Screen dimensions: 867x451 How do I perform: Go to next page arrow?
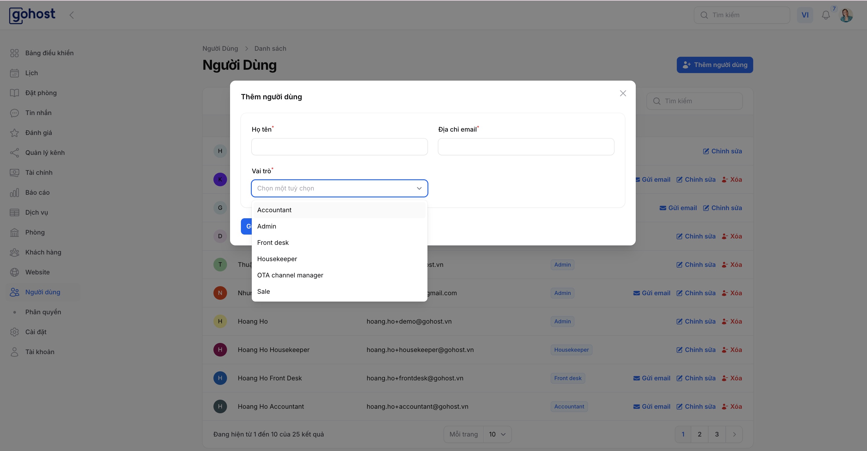tap(734, 434)
